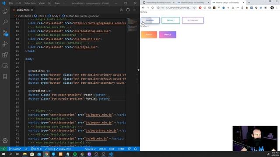This screenshot has width=280, height=157.
Task: Open the Windows Start menu
Action: [x=3, y=154]
